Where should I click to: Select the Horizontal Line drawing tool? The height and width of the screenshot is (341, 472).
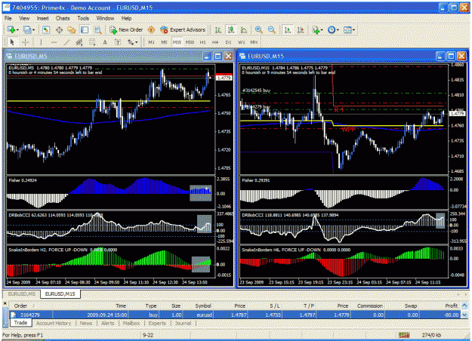coord(54,42)
